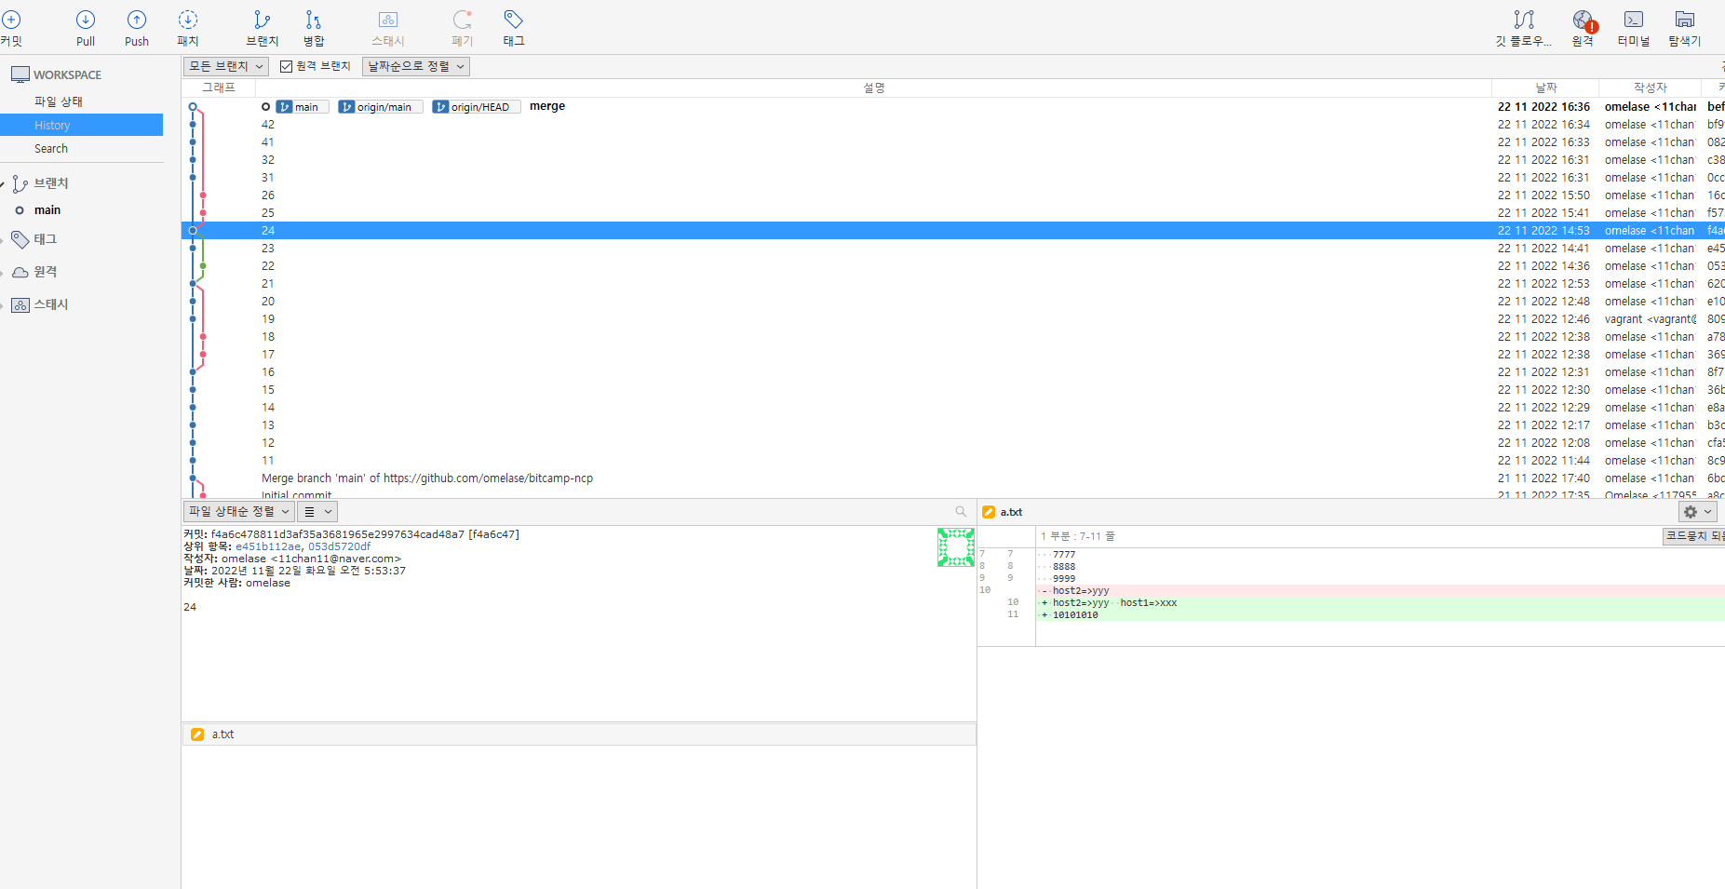Image resolution: width=1725 pixels, height=889 pixels.
Task: Click the Date (날짜) column header
Action: coord(1545,88)
